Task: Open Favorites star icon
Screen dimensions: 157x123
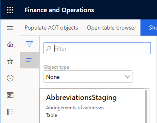Action: (x=10, y=61)
